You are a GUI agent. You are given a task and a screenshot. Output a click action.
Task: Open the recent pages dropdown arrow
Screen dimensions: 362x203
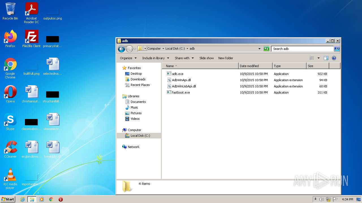click(135, 49)
